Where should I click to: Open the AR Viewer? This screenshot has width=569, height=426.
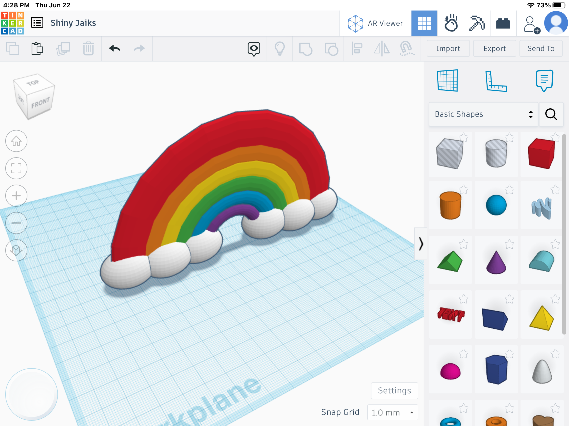coord(375,23)
